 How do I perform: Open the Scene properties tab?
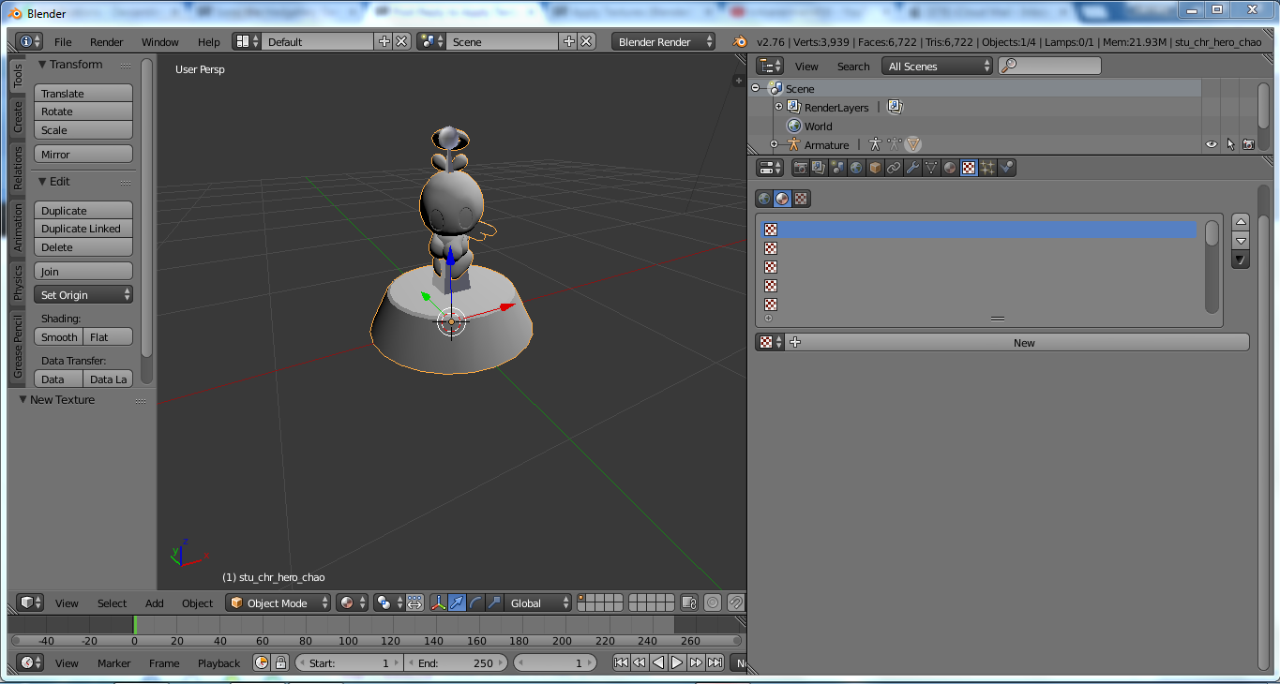point(837,168)
